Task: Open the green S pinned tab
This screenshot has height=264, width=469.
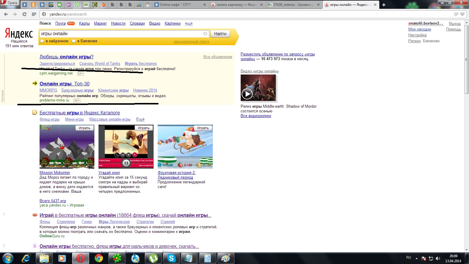Action: [77, 5]
